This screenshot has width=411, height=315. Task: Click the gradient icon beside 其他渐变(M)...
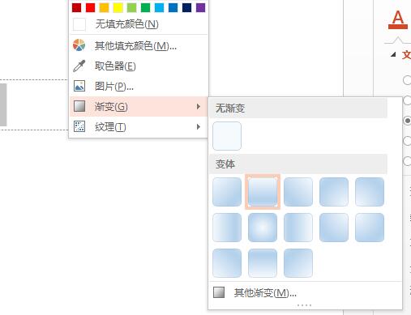[x=219, y=292]
